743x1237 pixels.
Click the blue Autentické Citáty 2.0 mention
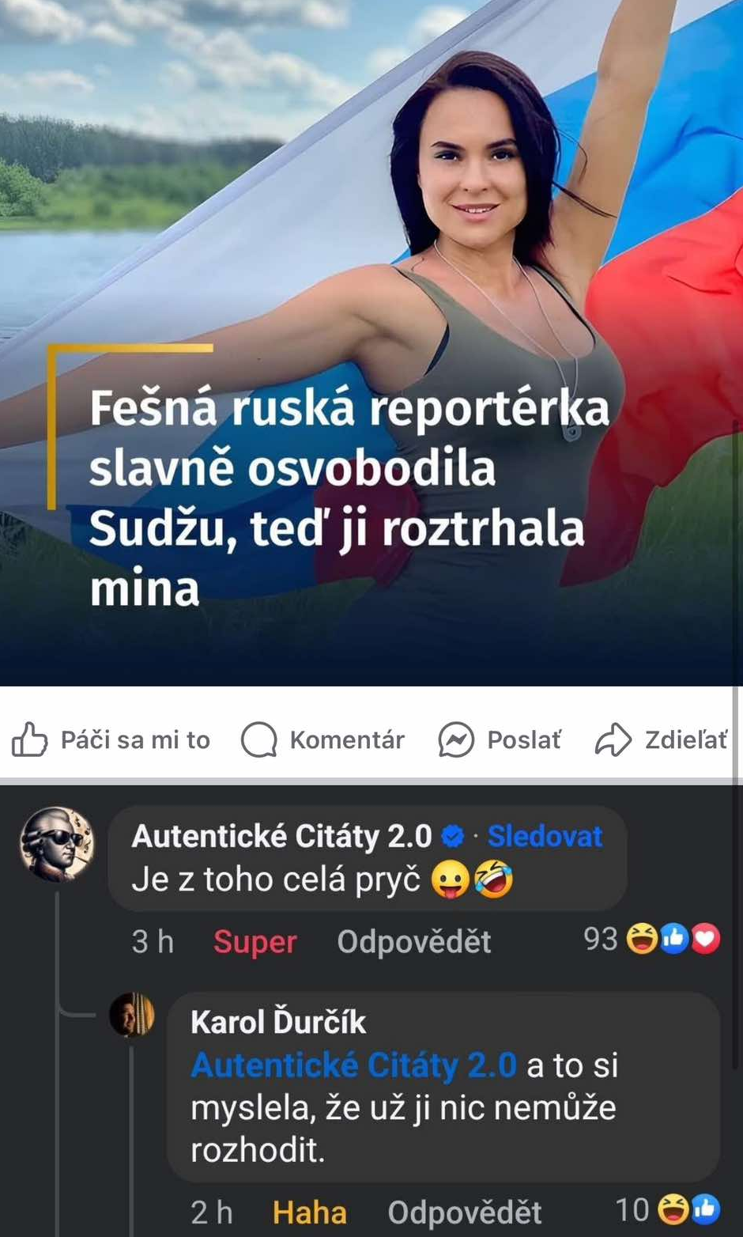[354, 1065]
